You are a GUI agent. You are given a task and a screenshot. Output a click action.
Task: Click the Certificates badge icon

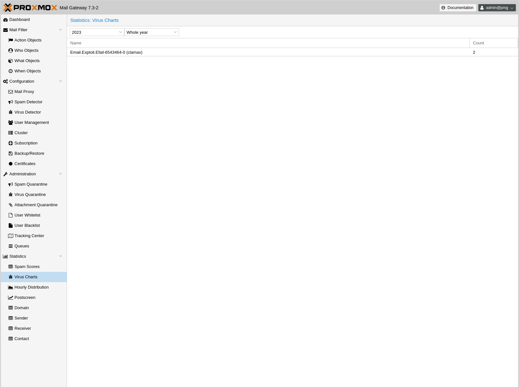point(11,164)
